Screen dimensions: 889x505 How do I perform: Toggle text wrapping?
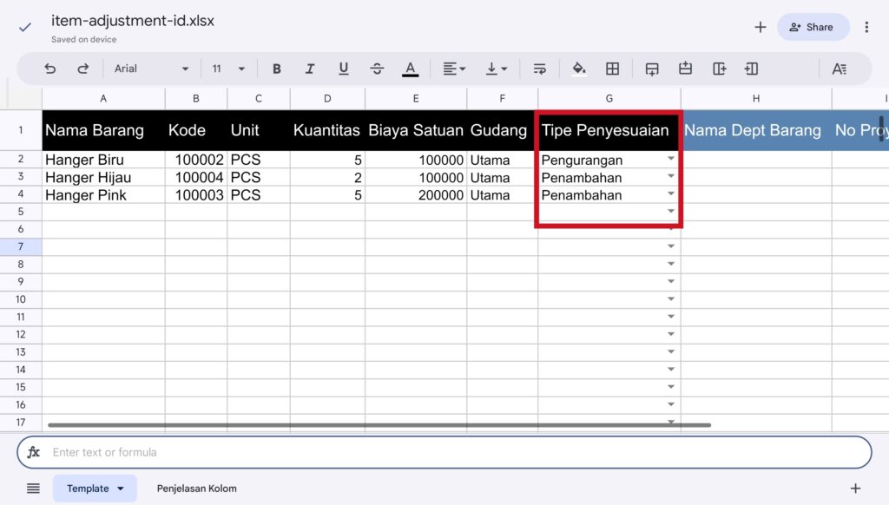pyautogui.click(x=539, y=69)
